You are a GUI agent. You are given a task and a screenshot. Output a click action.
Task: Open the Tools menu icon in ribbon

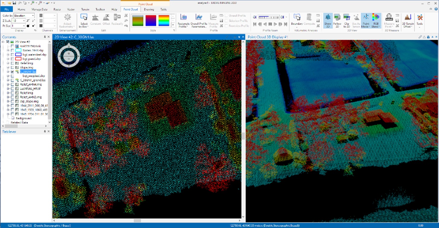coord(420,20)
